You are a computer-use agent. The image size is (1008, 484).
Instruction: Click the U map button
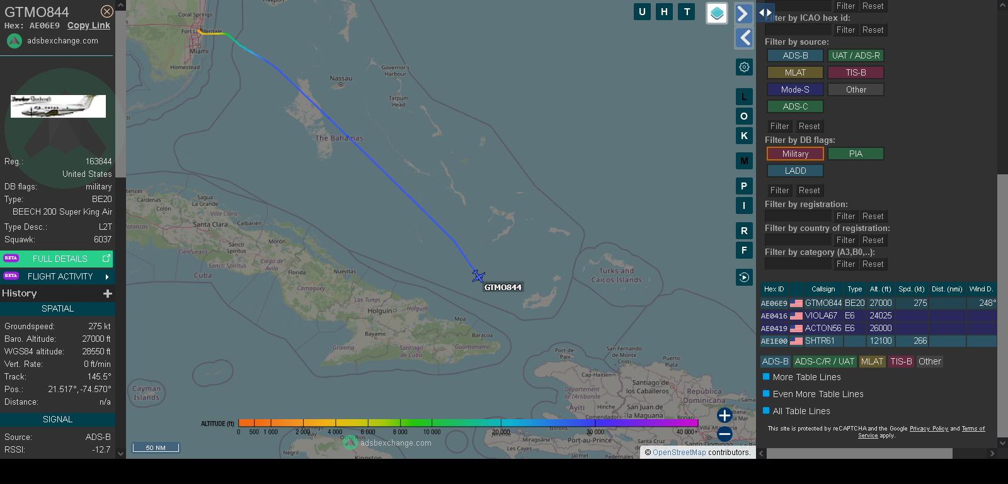pyautogui.click(x=642, y=11)
